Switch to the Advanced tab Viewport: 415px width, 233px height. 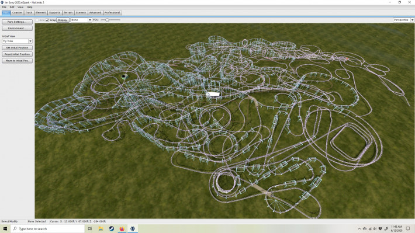pyautogui.click(x=95, y=12)
